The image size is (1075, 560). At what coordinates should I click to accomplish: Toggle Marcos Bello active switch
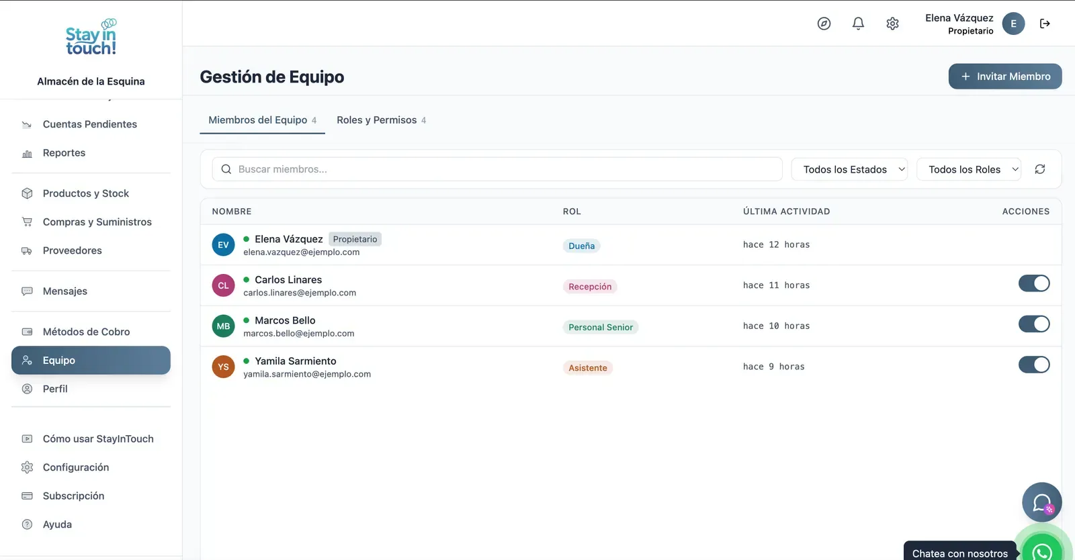[1034, 324]
